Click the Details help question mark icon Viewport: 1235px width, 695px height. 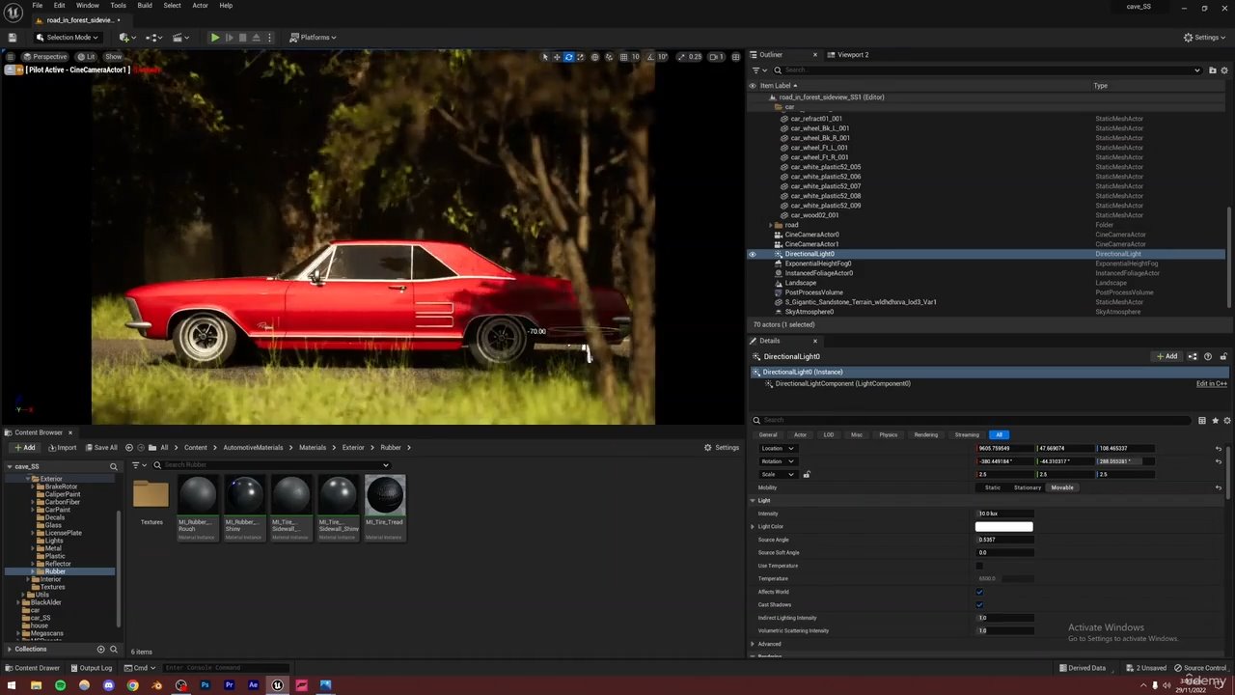click(x=1208, y=356)
